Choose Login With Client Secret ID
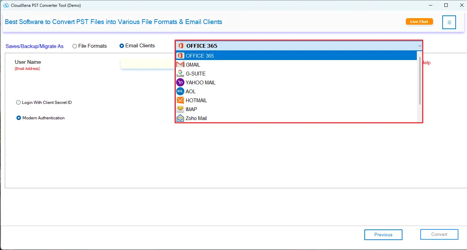Screen dimensions: 467x250 19,103
